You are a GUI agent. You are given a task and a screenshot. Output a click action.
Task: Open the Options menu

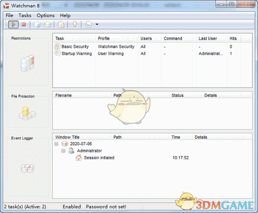tap(46, 15)
